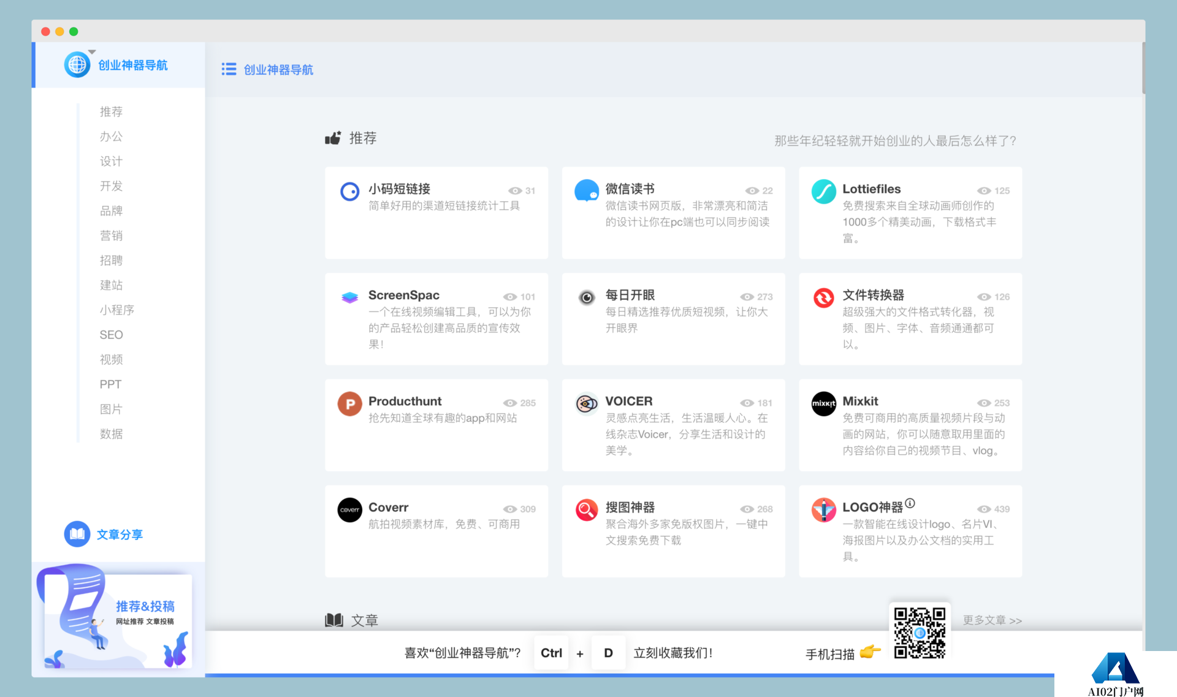
Task: Select 品牌 in the sidebar menu
Action: pos(111,211)
